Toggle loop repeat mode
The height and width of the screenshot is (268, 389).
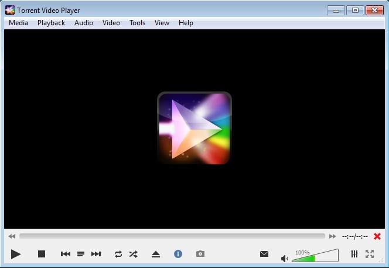(x=118, y=254)
